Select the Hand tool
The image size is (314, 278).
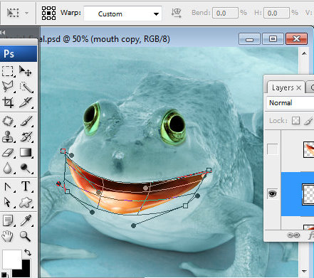[7, 236]
